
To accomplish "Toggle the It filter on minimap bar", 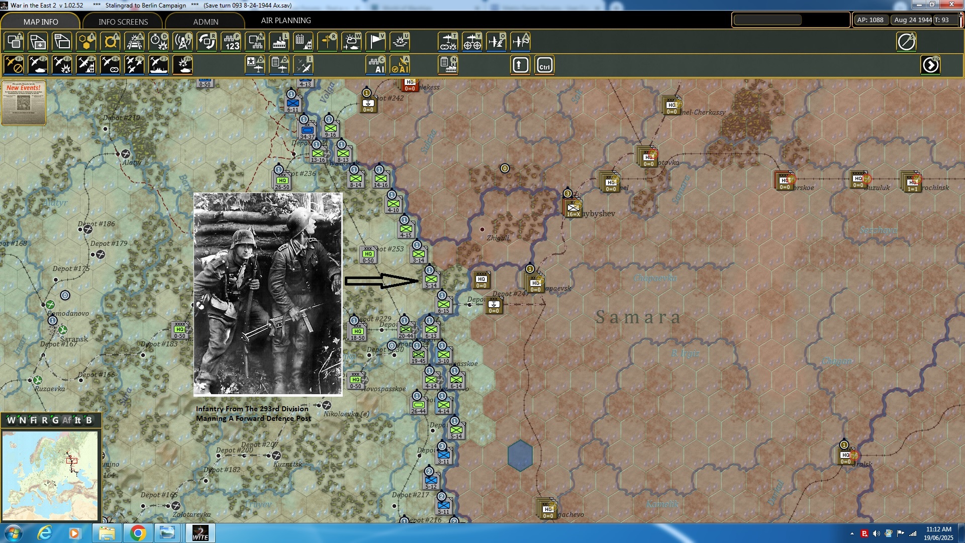I will 78,420.
